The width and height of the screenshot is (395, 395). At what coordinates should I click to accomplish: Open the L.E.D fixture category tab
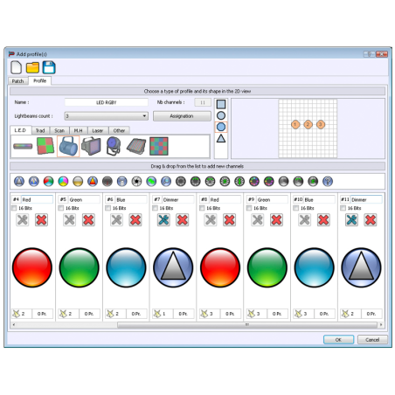tap(20, 130)
